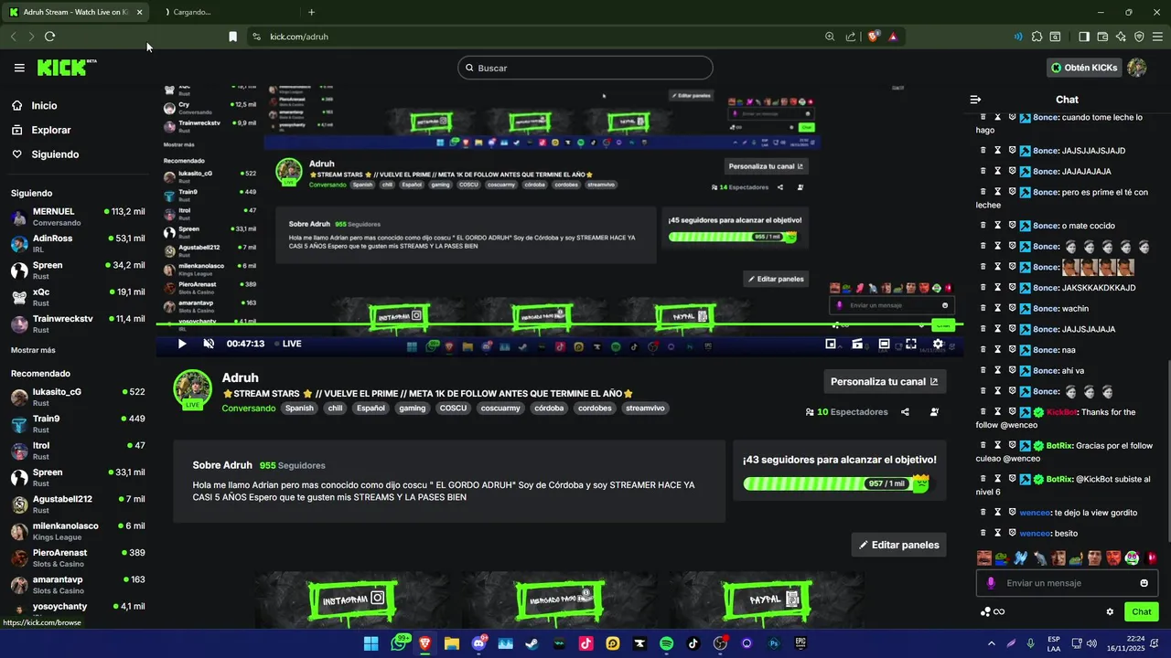Send message with the green Chat button
The height and width of the screenshot is (658, 1171).
(1142, 612)
